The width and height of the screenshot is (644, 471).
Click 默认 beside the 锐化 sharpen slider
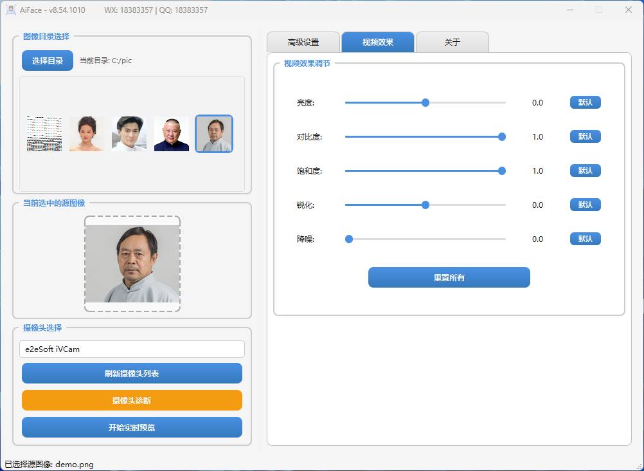pos(585,205)
